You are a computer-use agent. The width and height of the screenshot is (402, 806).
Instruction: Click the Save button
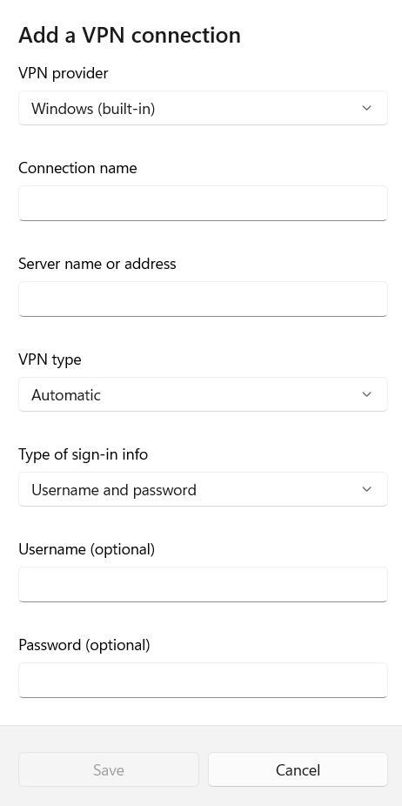pos(109,769)
